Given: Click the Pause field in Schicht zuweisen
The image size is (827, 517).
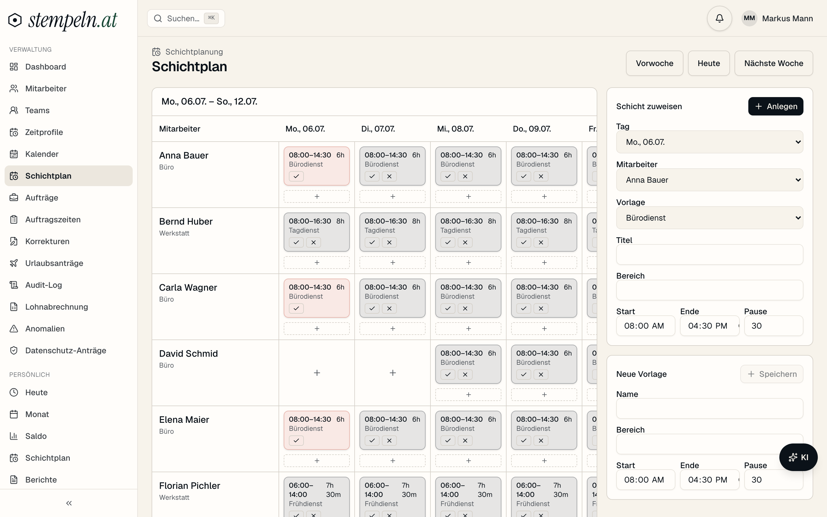Looking at the screenshot, I should [774, 326].
